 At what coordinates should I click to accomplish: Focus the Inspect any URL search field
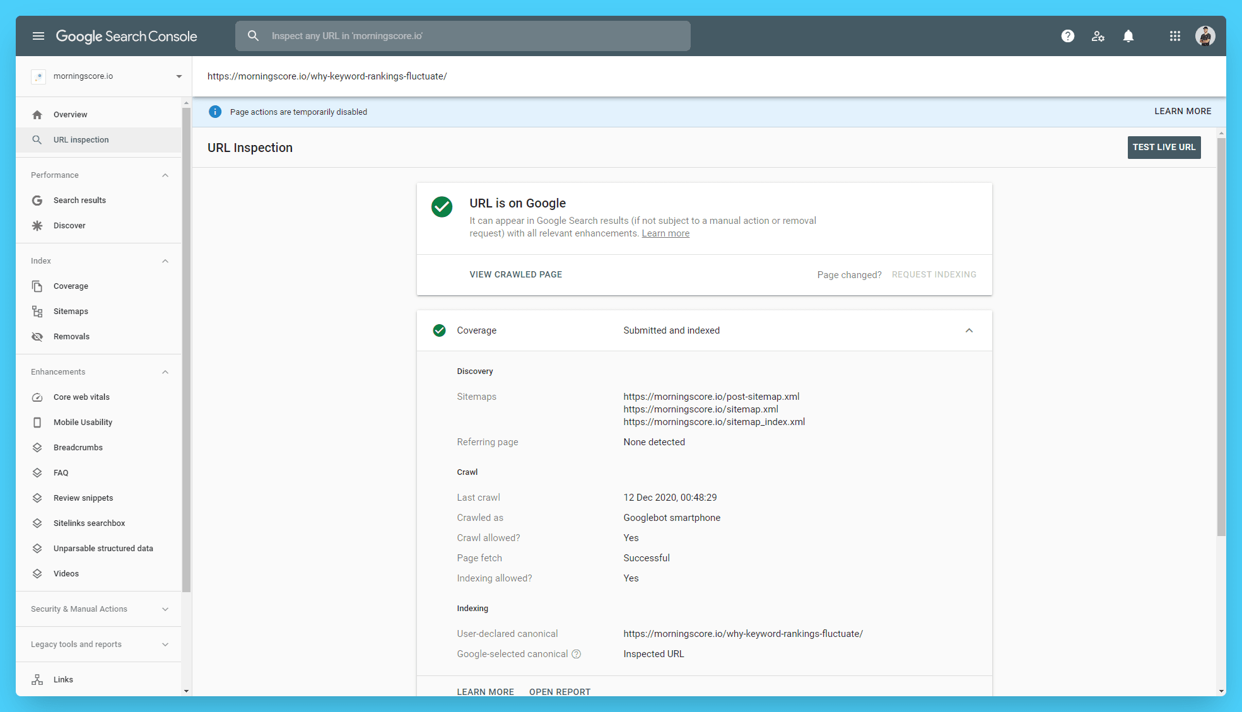(462, 36)
